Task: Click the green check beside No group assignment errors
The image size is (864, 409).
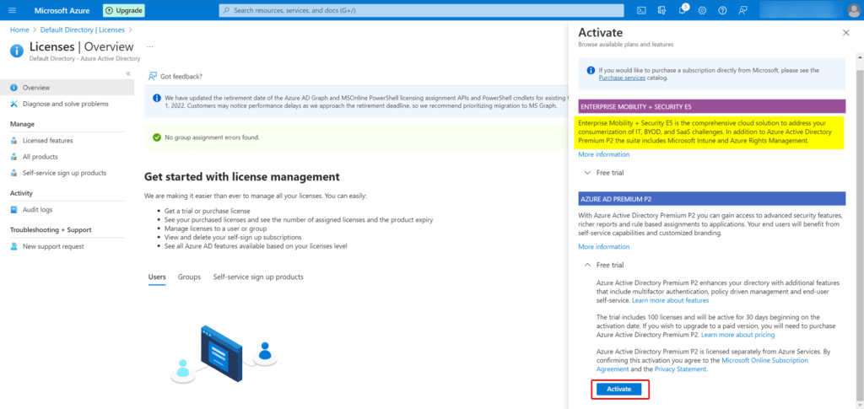Action: click(157, 137)
